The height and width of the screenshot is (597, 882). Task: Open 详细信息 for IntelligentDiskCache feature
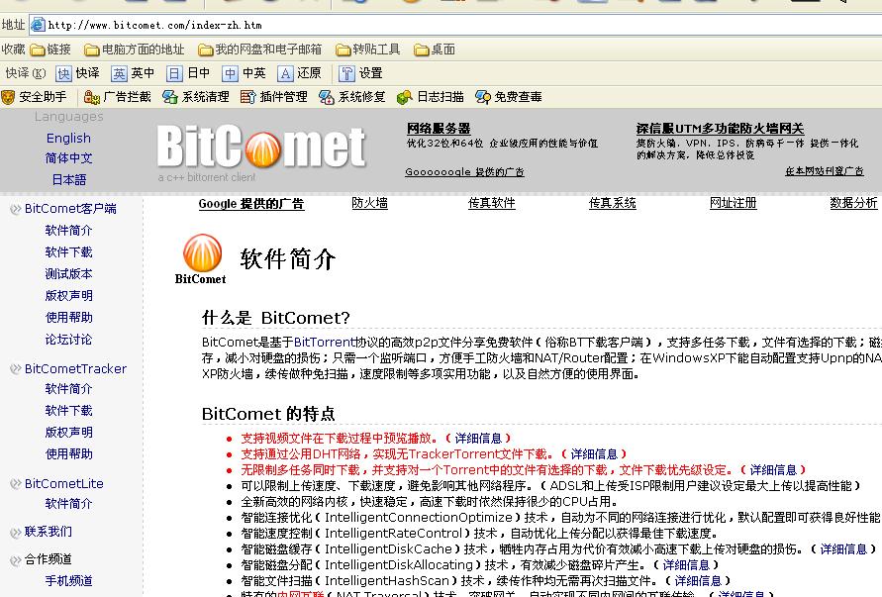click(x=843, y=548)
